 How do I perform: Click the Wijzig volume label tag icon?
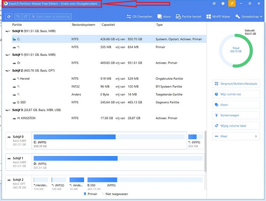point(216,126)
